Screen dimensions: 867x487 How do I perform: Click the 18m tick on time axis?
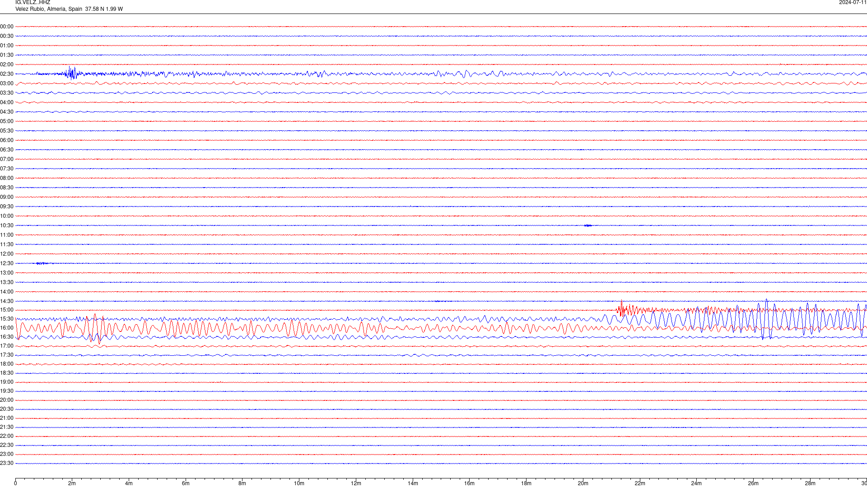pyautogui.click(x=526, y=483)
